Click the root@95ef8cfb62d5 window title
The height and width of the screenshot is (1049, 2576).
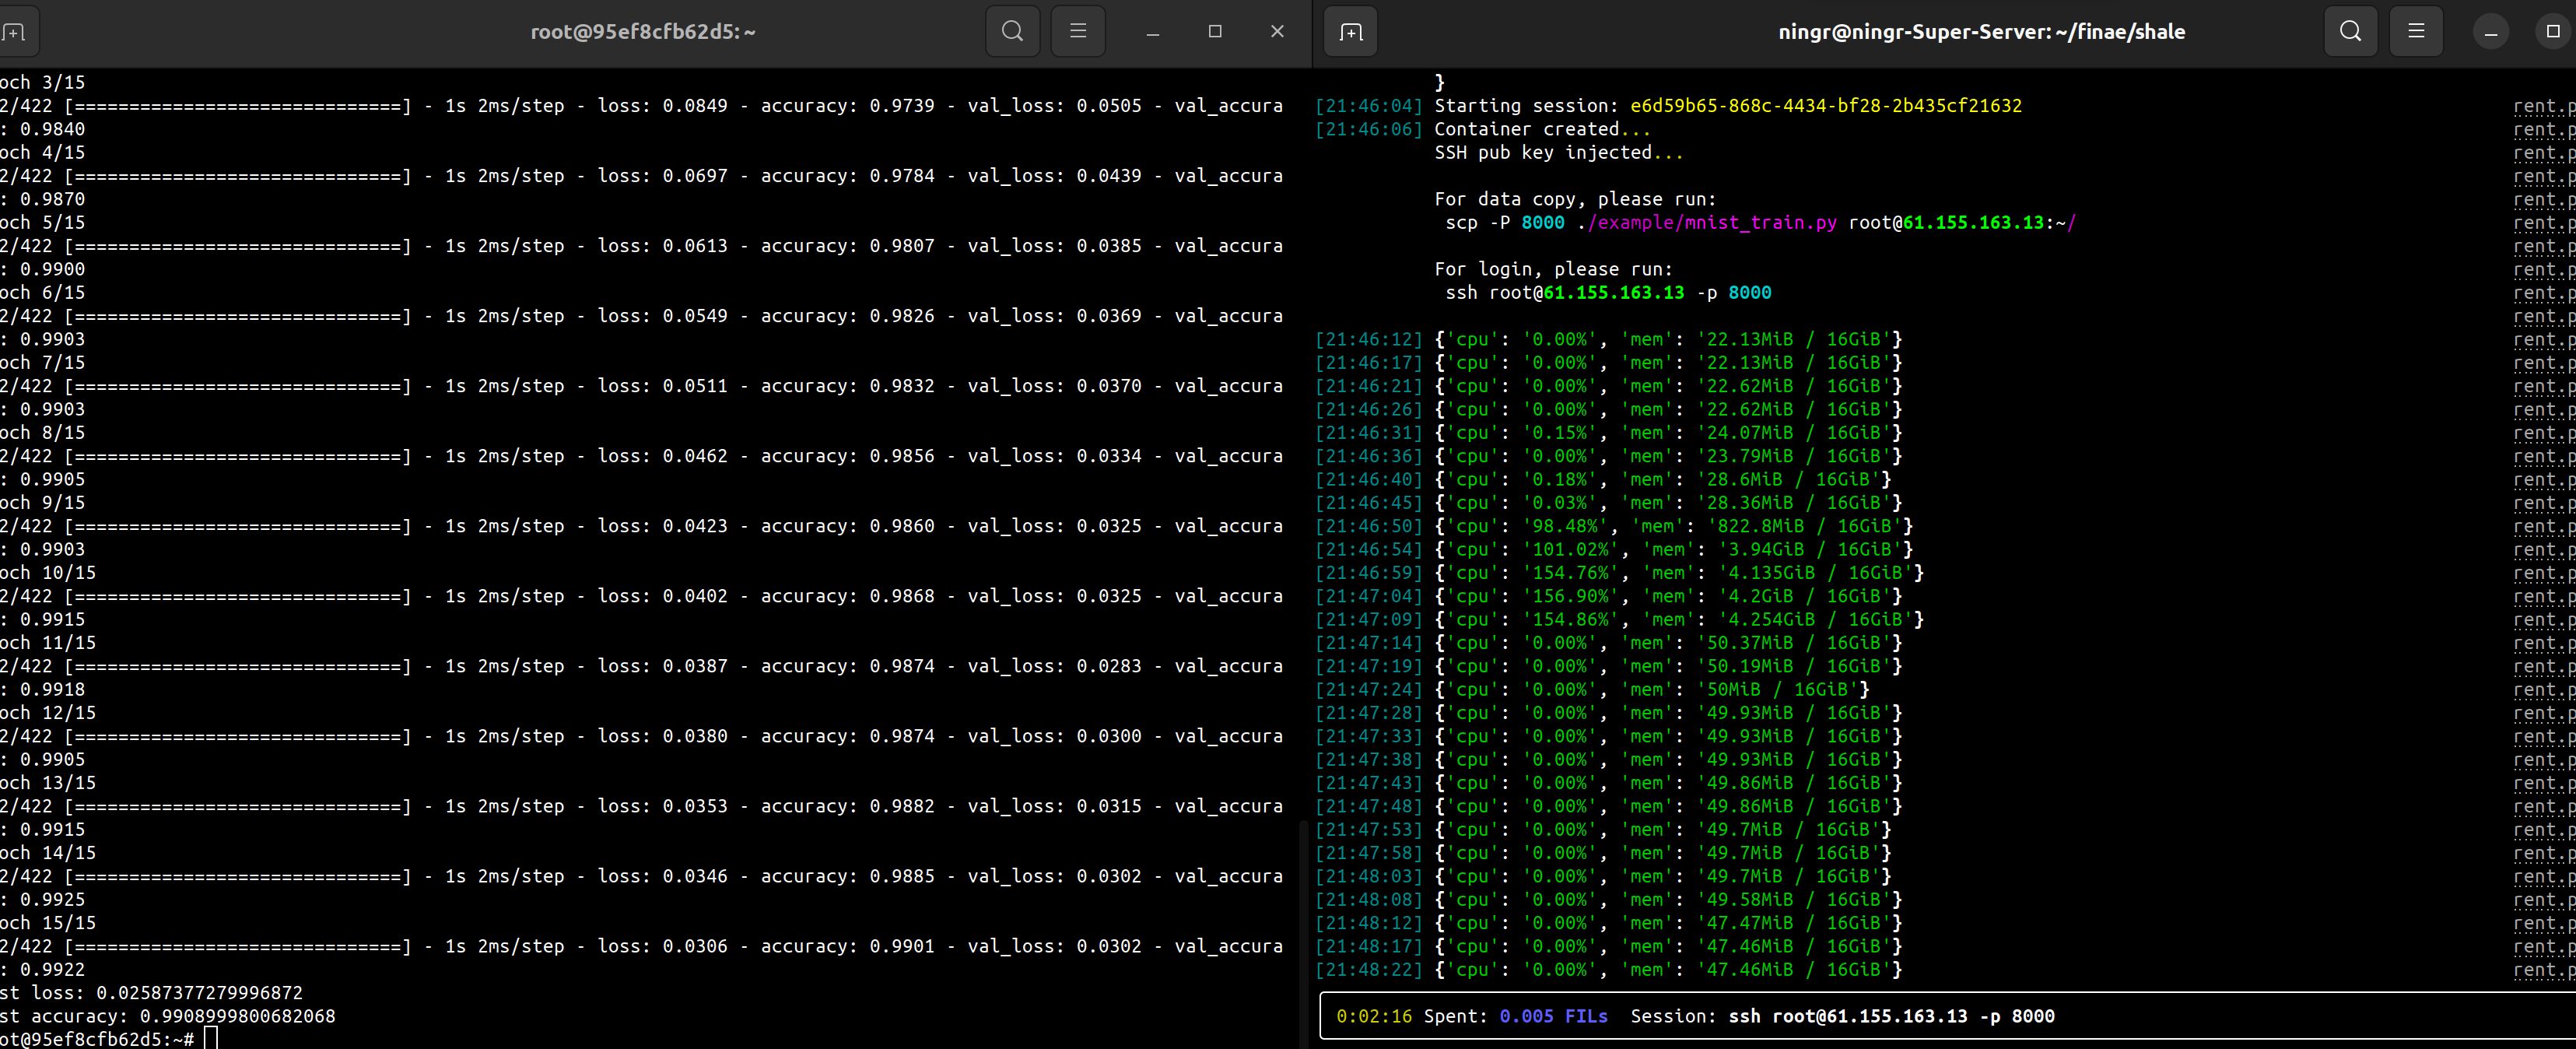coord(642,32)
